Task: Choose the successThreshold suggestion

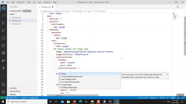Action: coord(90,82)
